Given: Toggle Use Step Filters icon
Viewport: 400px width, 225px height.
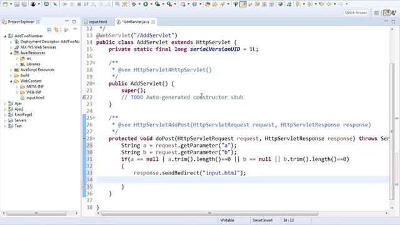Looking at the screenshot, I should coord(124,4).
